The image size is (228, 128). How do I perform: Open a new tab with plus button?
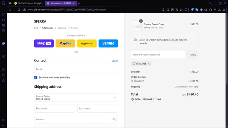coord(79,3)
